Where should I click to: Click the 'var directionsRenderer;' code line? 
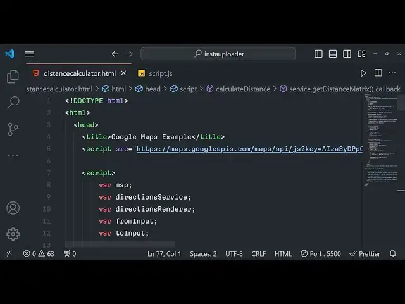tap(147, 209)
